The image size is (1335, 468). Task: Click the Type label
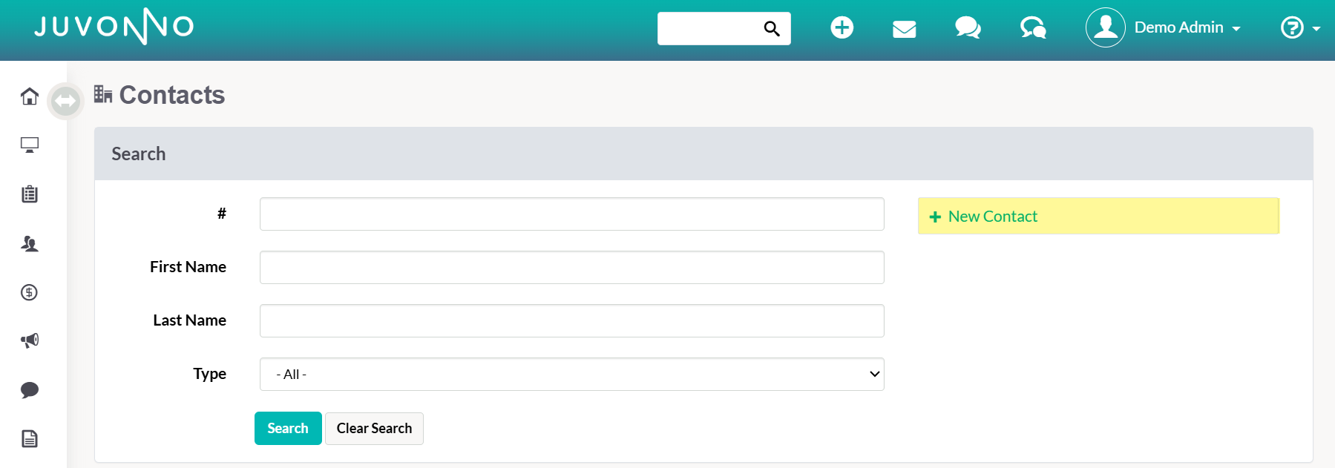[x=209, y=373]
